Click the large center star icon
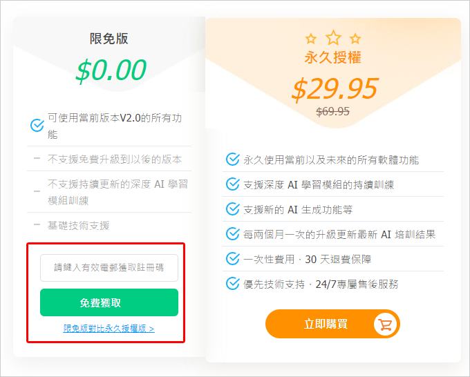 pos(333,37)
